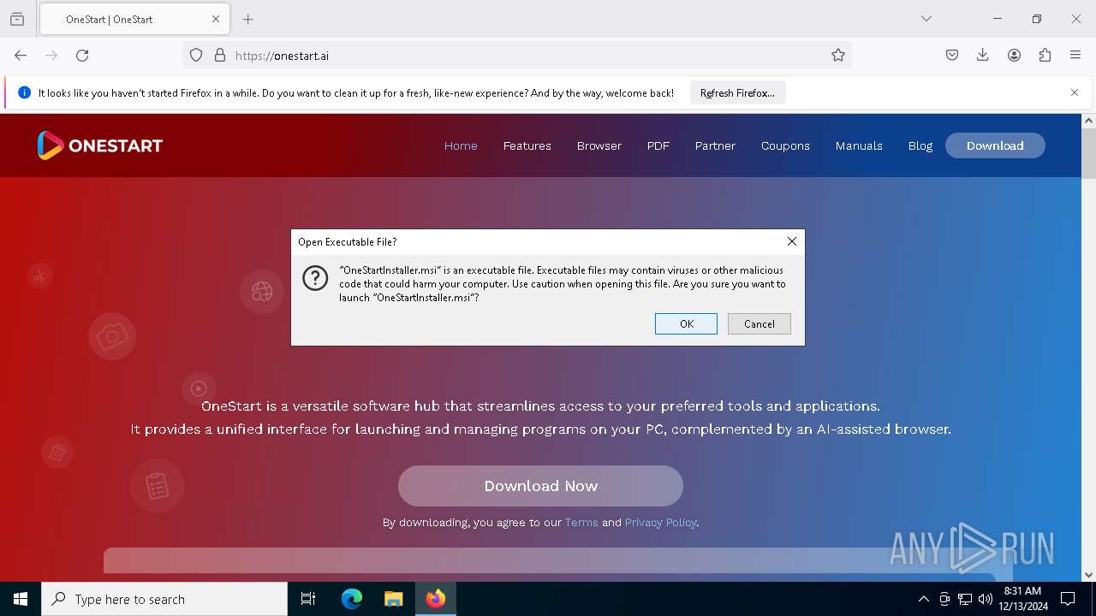The width and height of the screenshot is (1096, 616).
Task: Click the Firefox taskbar icon
Action: (x=436, y=599)
